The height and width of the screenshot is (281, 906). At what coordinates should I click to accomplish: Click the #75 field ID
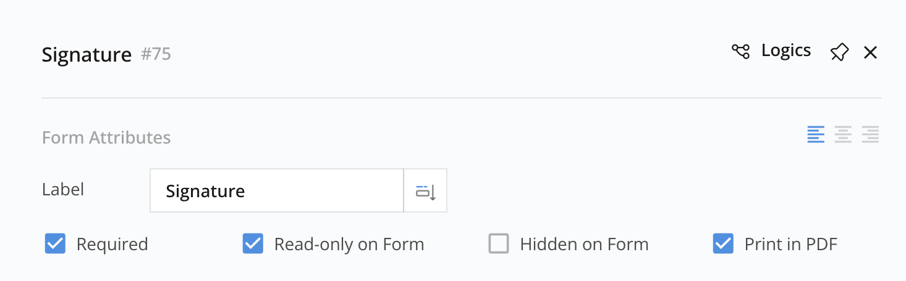[x=156, y=55]
